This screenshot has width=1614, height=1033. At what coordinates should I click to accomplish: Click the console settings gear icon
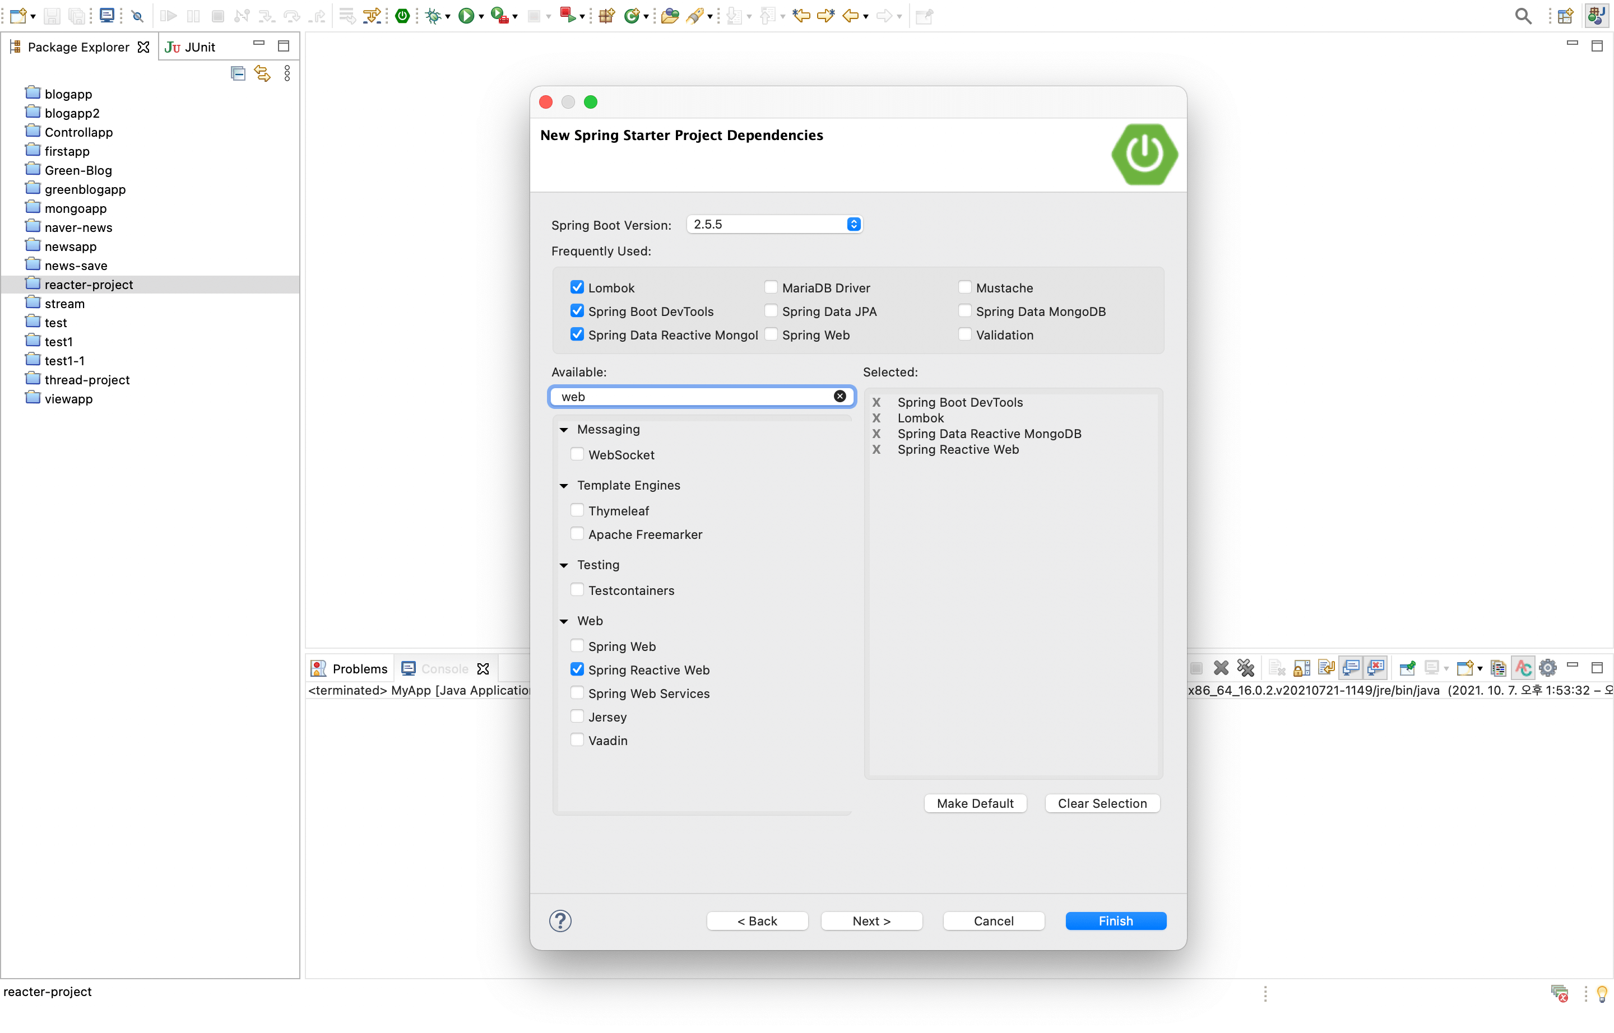[x=1547, y=667]
